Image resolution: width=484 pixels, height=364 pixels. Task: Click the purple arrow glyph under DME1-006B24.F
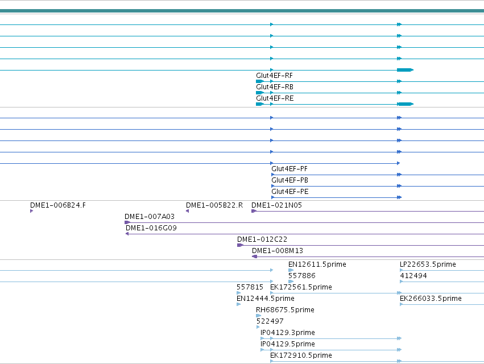31,211
